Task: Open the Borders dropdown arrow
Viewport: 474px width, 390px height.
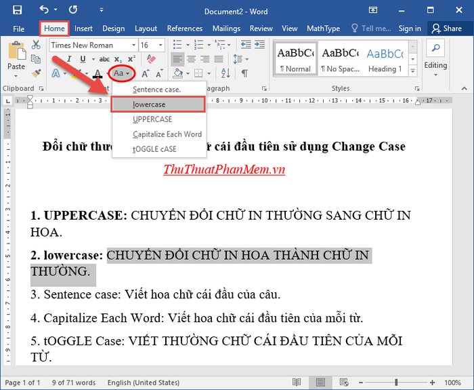Action: coord(209,73)
